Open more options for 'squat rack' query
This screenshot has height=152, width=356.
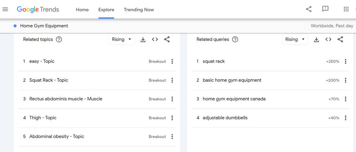[346, 61]
